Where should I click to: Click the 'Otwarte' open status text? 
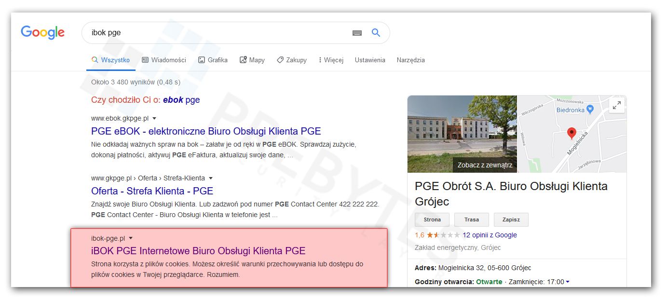(489, 282)
